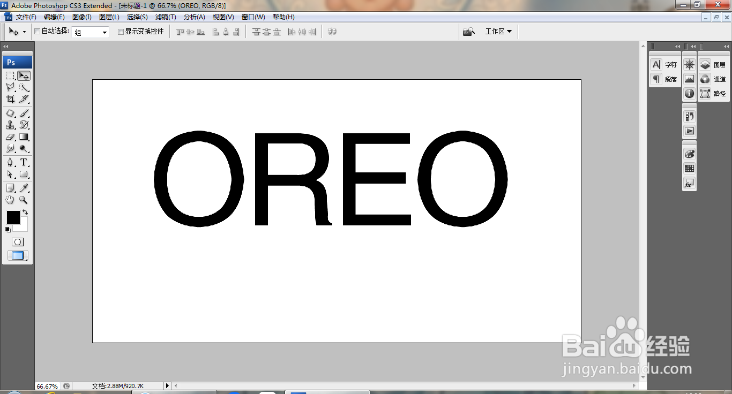Image resolution: width=732 pixels, height=394 pixels.
Task: Select the Brush tool
Action: (24, 113)
